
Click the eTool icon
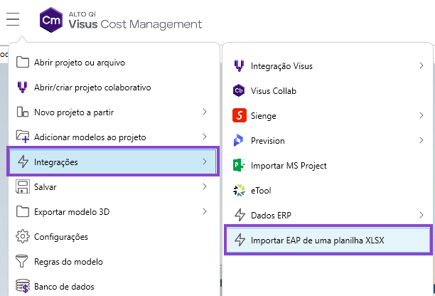(239, 191)
